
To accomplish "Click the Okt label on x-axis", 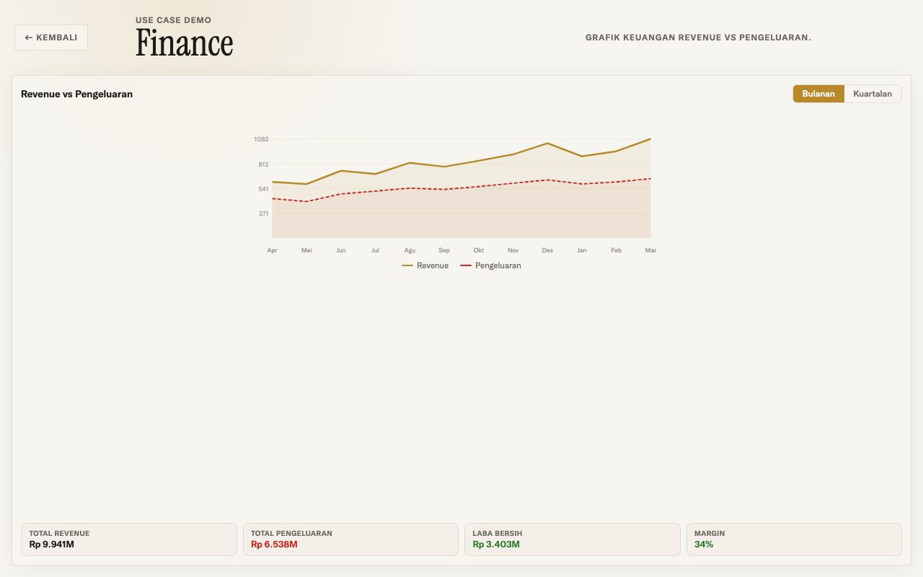I will click(x=478, y=250).
